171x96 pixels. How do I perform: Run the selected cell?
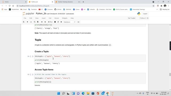pyautogui.click(x=50, y=22)
